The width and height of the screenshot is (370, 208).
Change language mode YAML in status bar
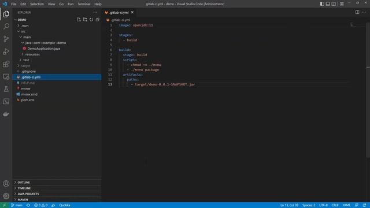tap(346, 205)
